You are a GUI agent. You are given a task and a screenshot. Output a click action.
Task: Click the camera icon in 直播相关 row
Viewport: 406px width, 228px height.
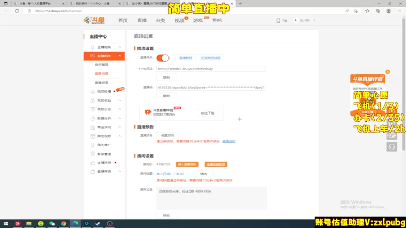(x=92, y=56)
